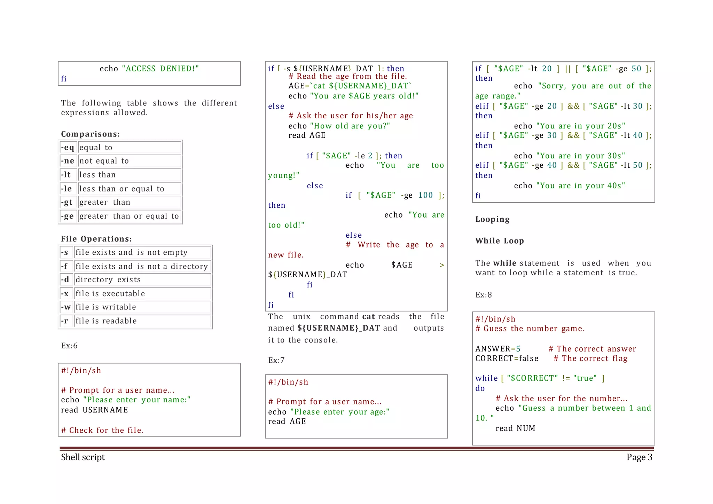Screen dimensions: 713x504
Task: Click the 'Page 3' footer label
Action: (639, 457)
